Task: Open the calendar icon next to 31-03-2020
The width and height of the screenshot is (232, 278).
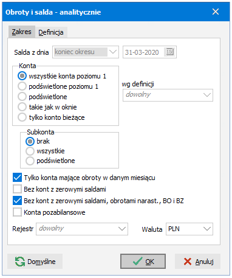Action: (x=169, y=52)
